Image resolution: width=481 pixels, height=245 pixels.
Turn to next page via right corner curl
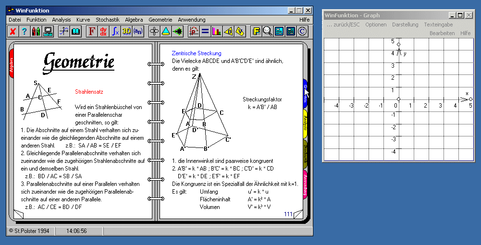pyautogui.click(x=298, y=214)
